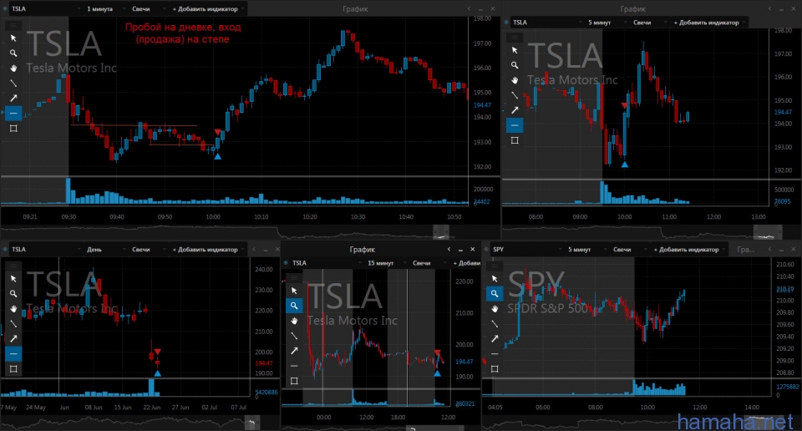Toggle the hamburger toolbar handle in the 5-minute chart
802x431 pixels.
click(x=515, y=37)
